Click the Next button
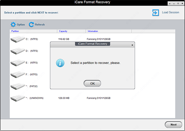Viewport: 185px width, 131px height. (x=173, y=125)
